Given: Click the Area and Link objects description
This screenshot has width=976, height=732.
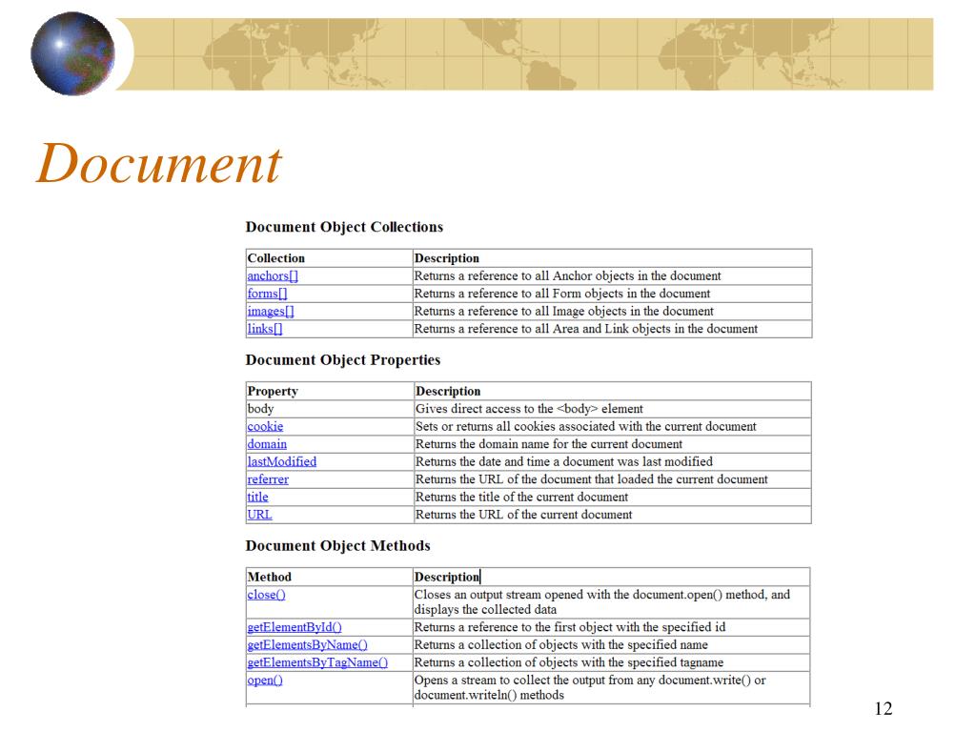Looking at the screenshot, I should (x=586, y=328).
